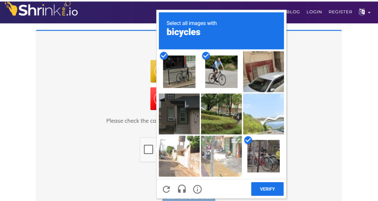Click the VERIFY button
The width and height of the screenshot is (378, 201).
tap(267, 189)
